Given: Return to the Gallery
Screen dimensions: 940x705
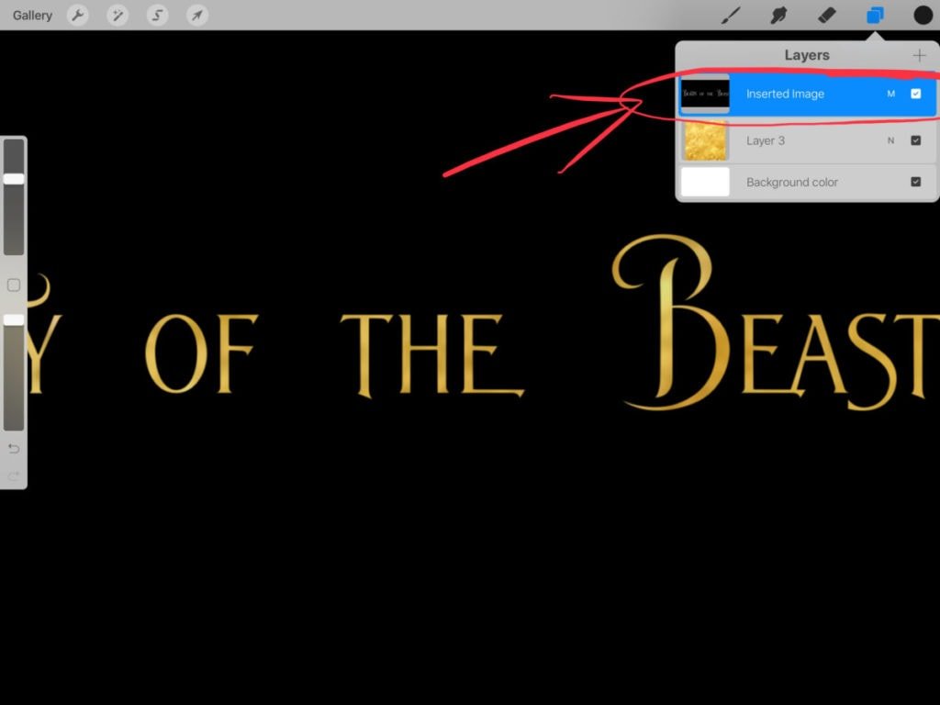Looking at the screenshot, I should tap(32, 16).
